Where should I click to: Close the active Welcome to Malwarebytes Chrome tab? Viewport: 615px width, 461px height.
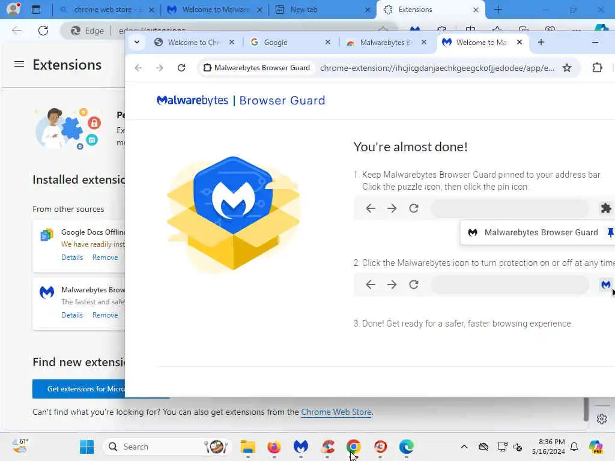(x=520, y=42)
